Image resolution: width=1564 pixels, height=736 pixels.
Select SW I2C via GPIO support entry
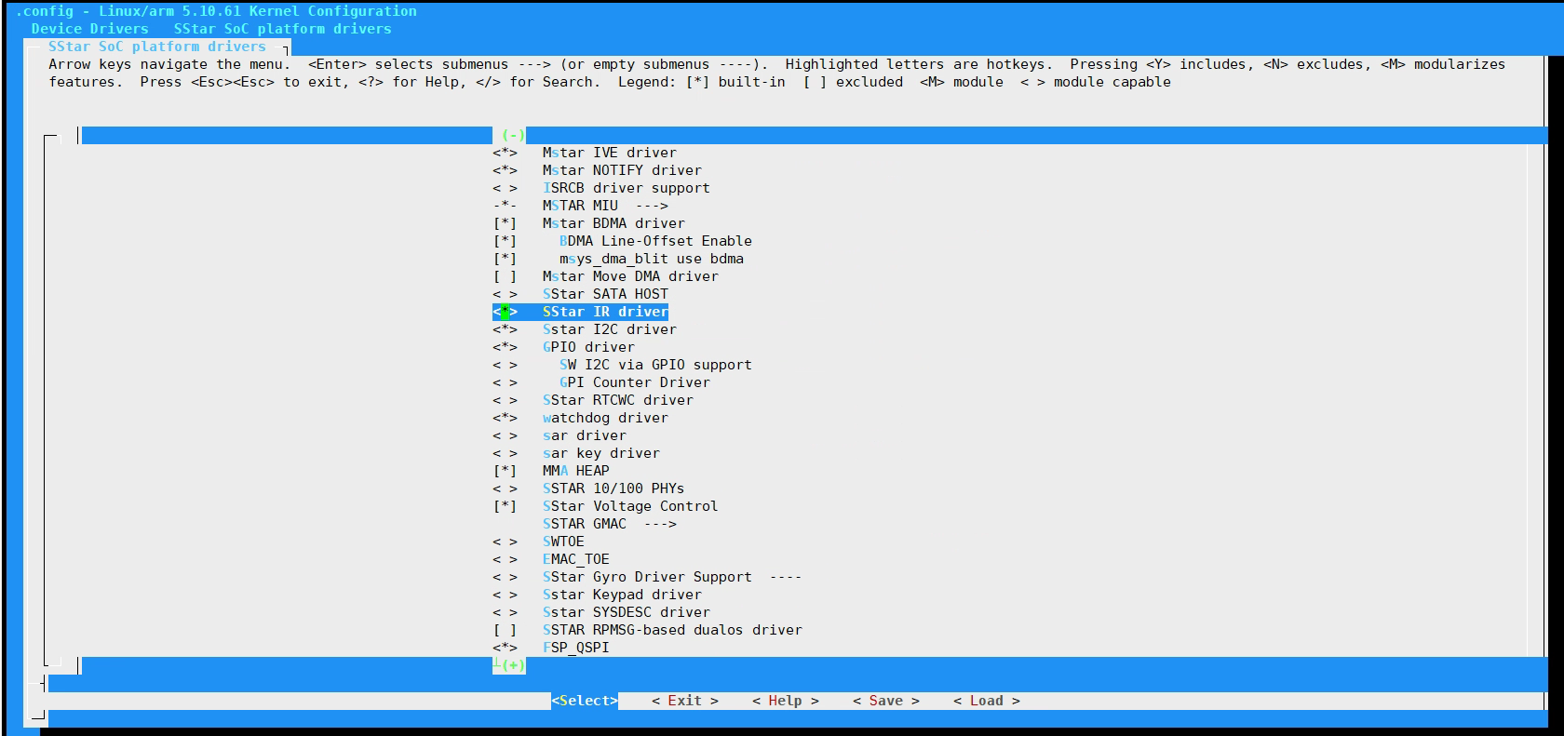655,365
